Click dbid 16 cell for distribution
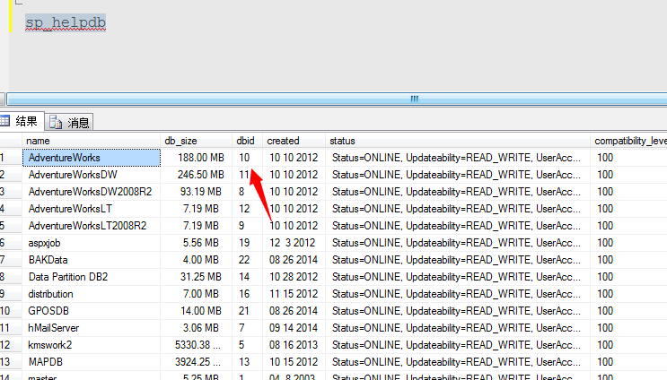This screenshot has width=667, height=380. tap(247, 294)
